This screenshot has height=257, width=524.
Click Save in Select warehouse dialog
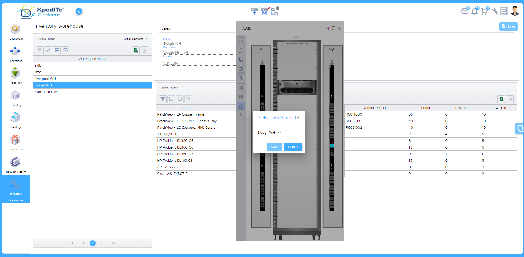[x=274, y=147]
